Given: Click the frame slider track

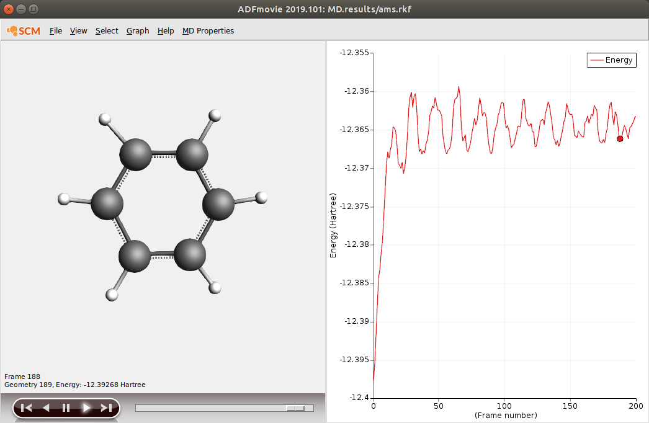Looking at the screenshot, I should (x=225, y=408).
